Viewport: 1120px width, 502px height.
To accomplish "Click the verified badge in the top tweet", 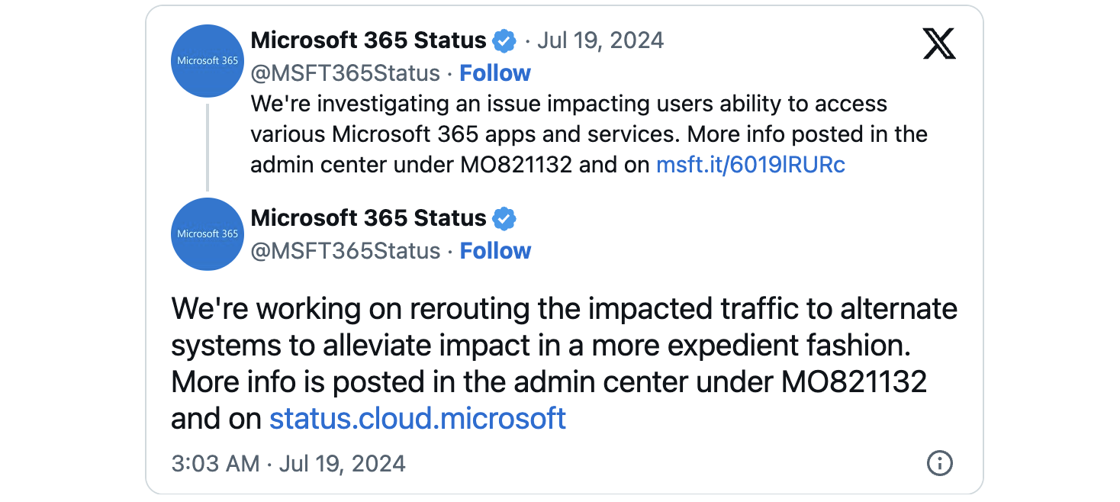I will (x=504, y=40).
